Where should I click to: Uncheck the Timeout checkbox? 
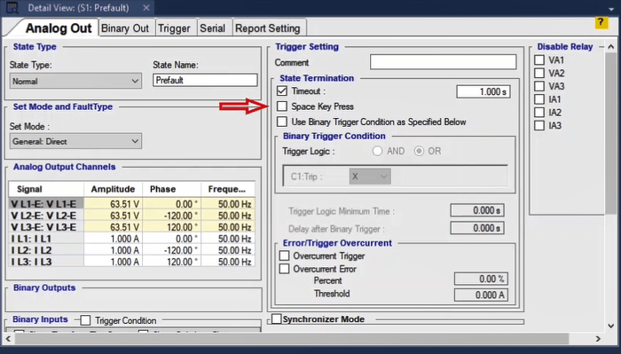[x=282, y=90]
